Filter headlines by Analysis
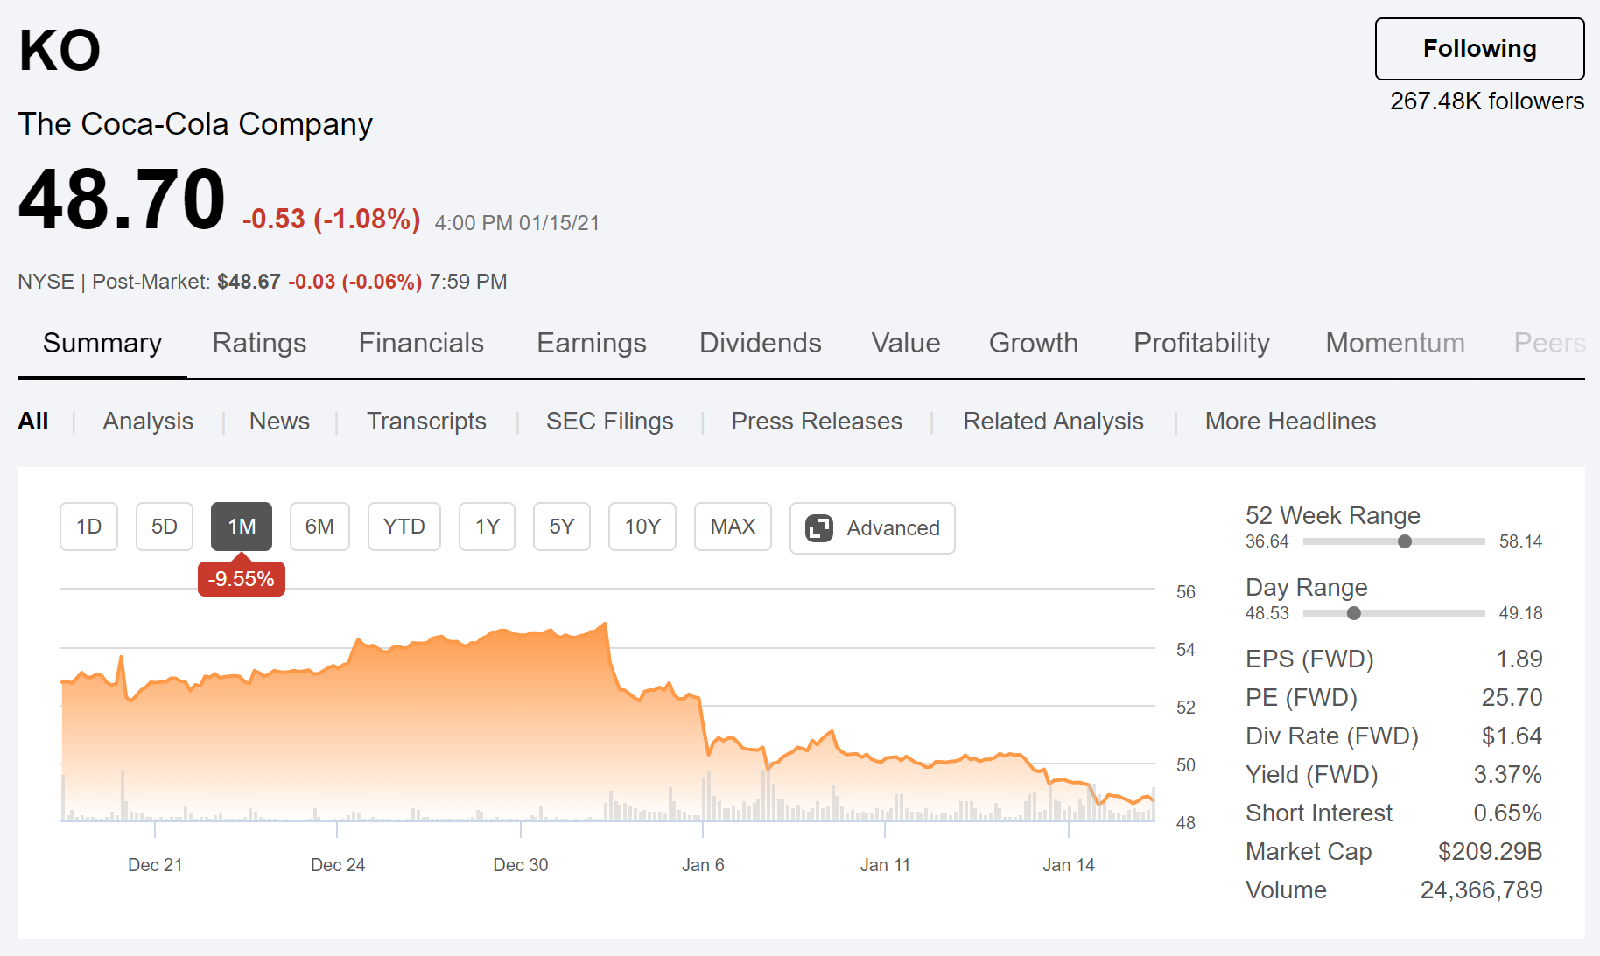1600x956 pixels. (148, 422)
